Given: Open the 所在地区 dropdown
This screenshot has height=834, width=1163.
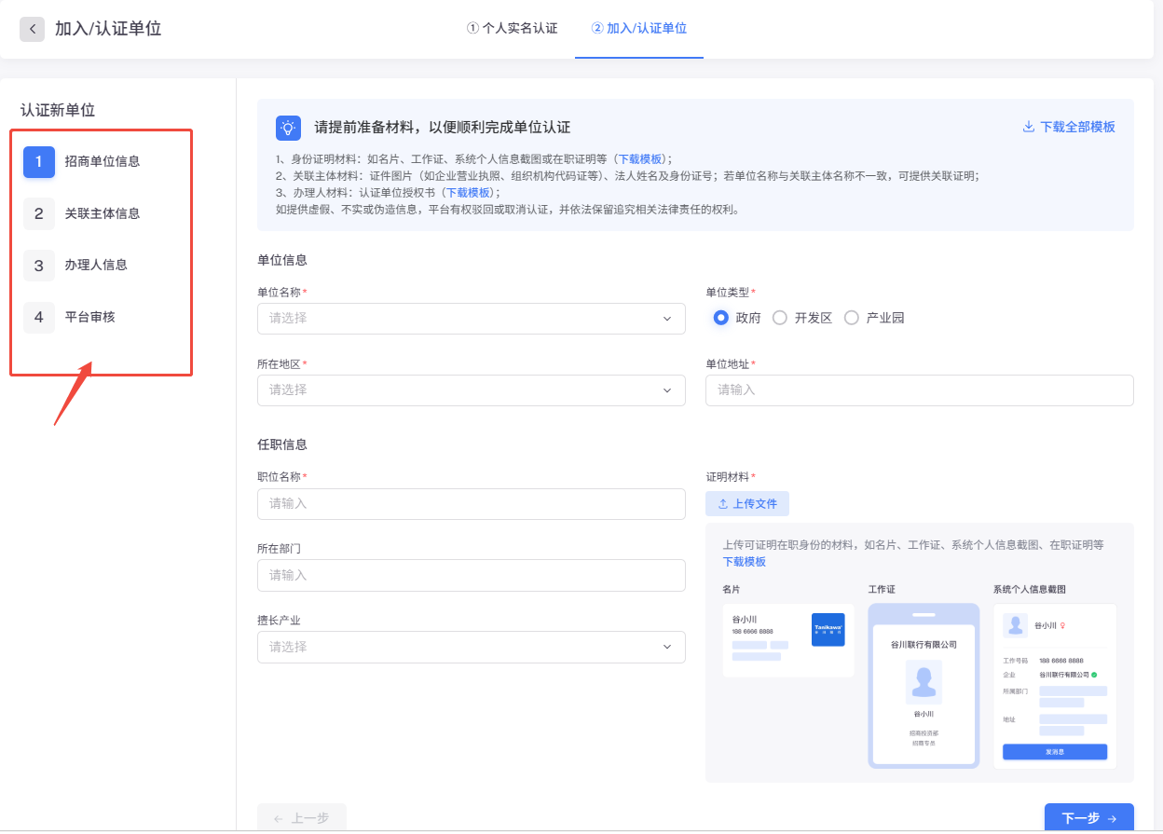Looking at the screenshot, I should [472, 390].
